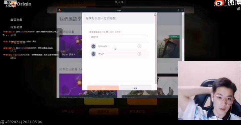
Task: Click HyHengfile's avatar icon
Action: coord(93,46)
